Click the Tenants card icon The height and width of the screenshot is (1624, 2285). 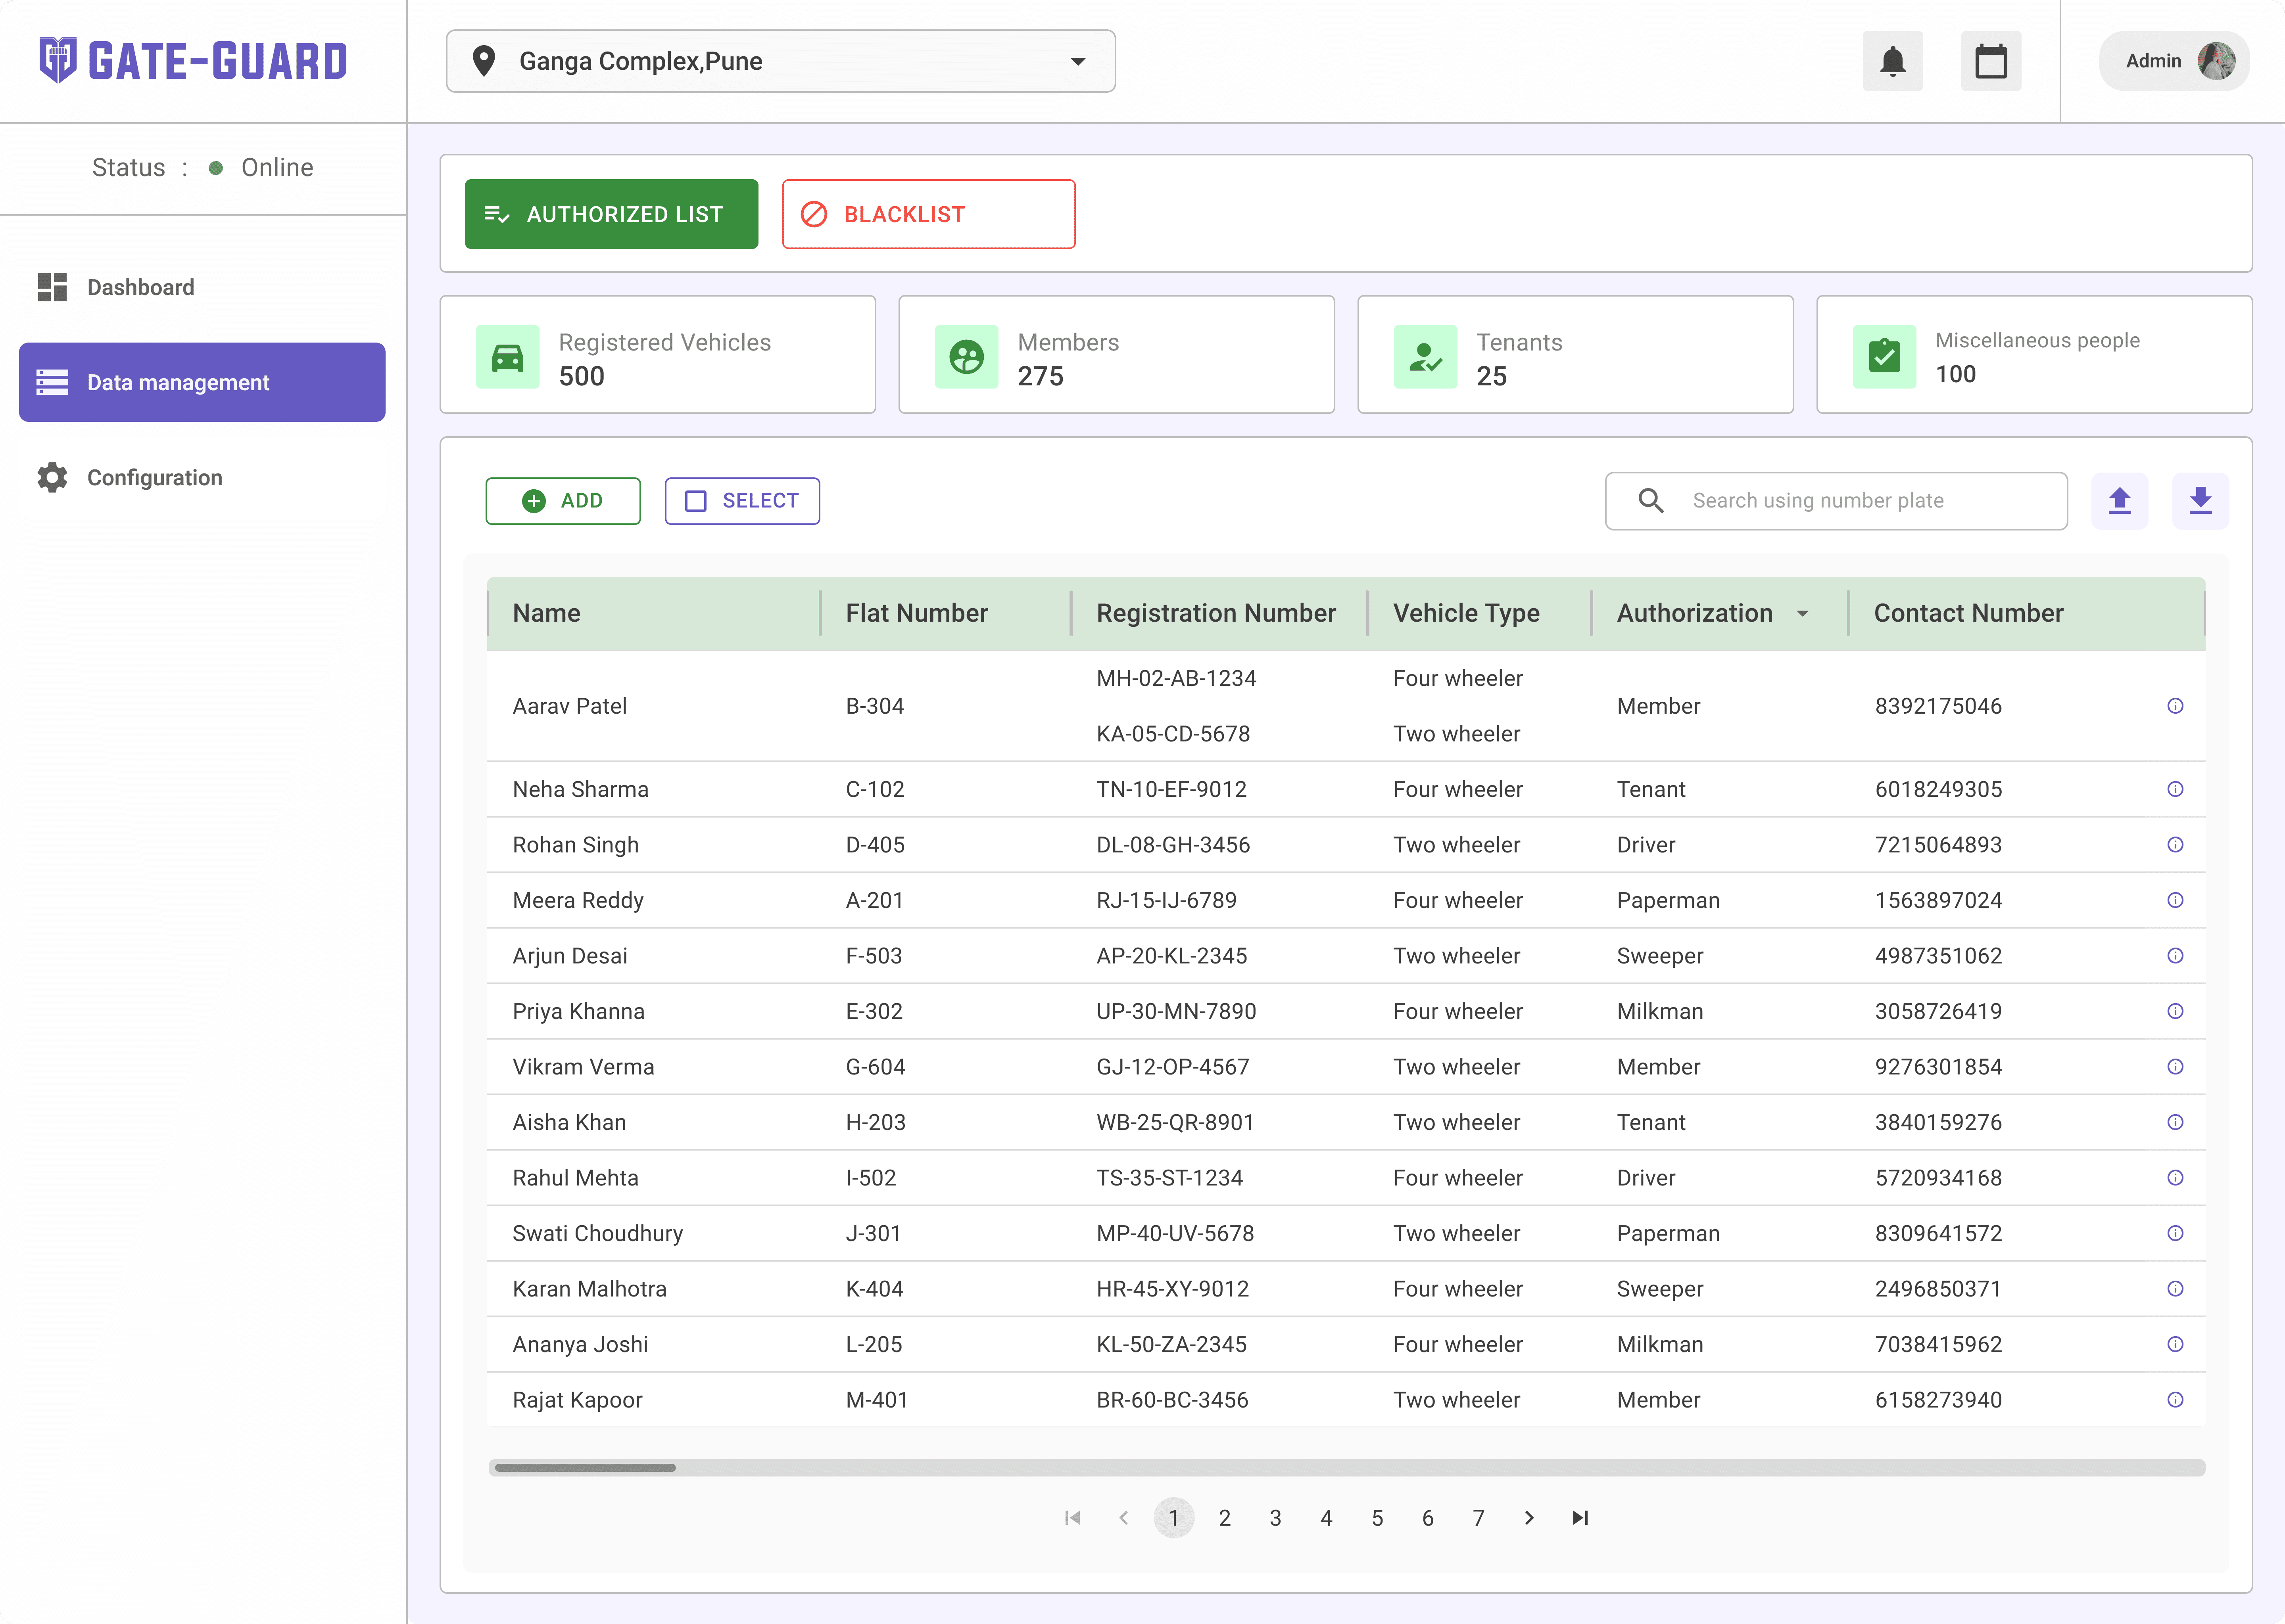[x=1426, y=357]
